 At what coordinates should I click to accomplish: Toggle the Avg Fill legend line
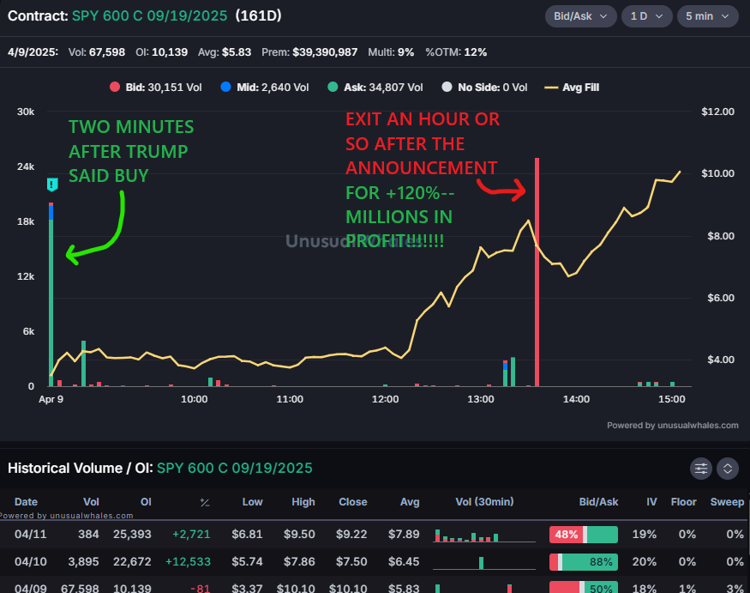572,88
